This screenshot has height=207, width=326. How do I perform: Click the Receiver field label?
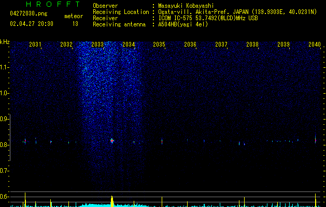[105, 18]
